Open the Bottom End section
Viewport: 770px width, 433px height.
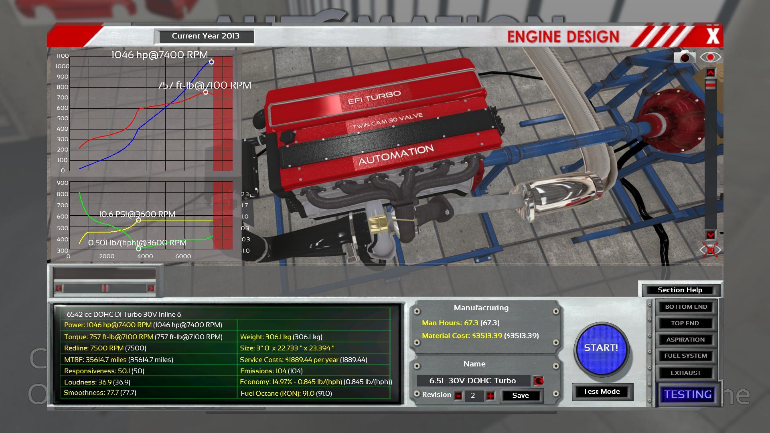coord(686,307)
